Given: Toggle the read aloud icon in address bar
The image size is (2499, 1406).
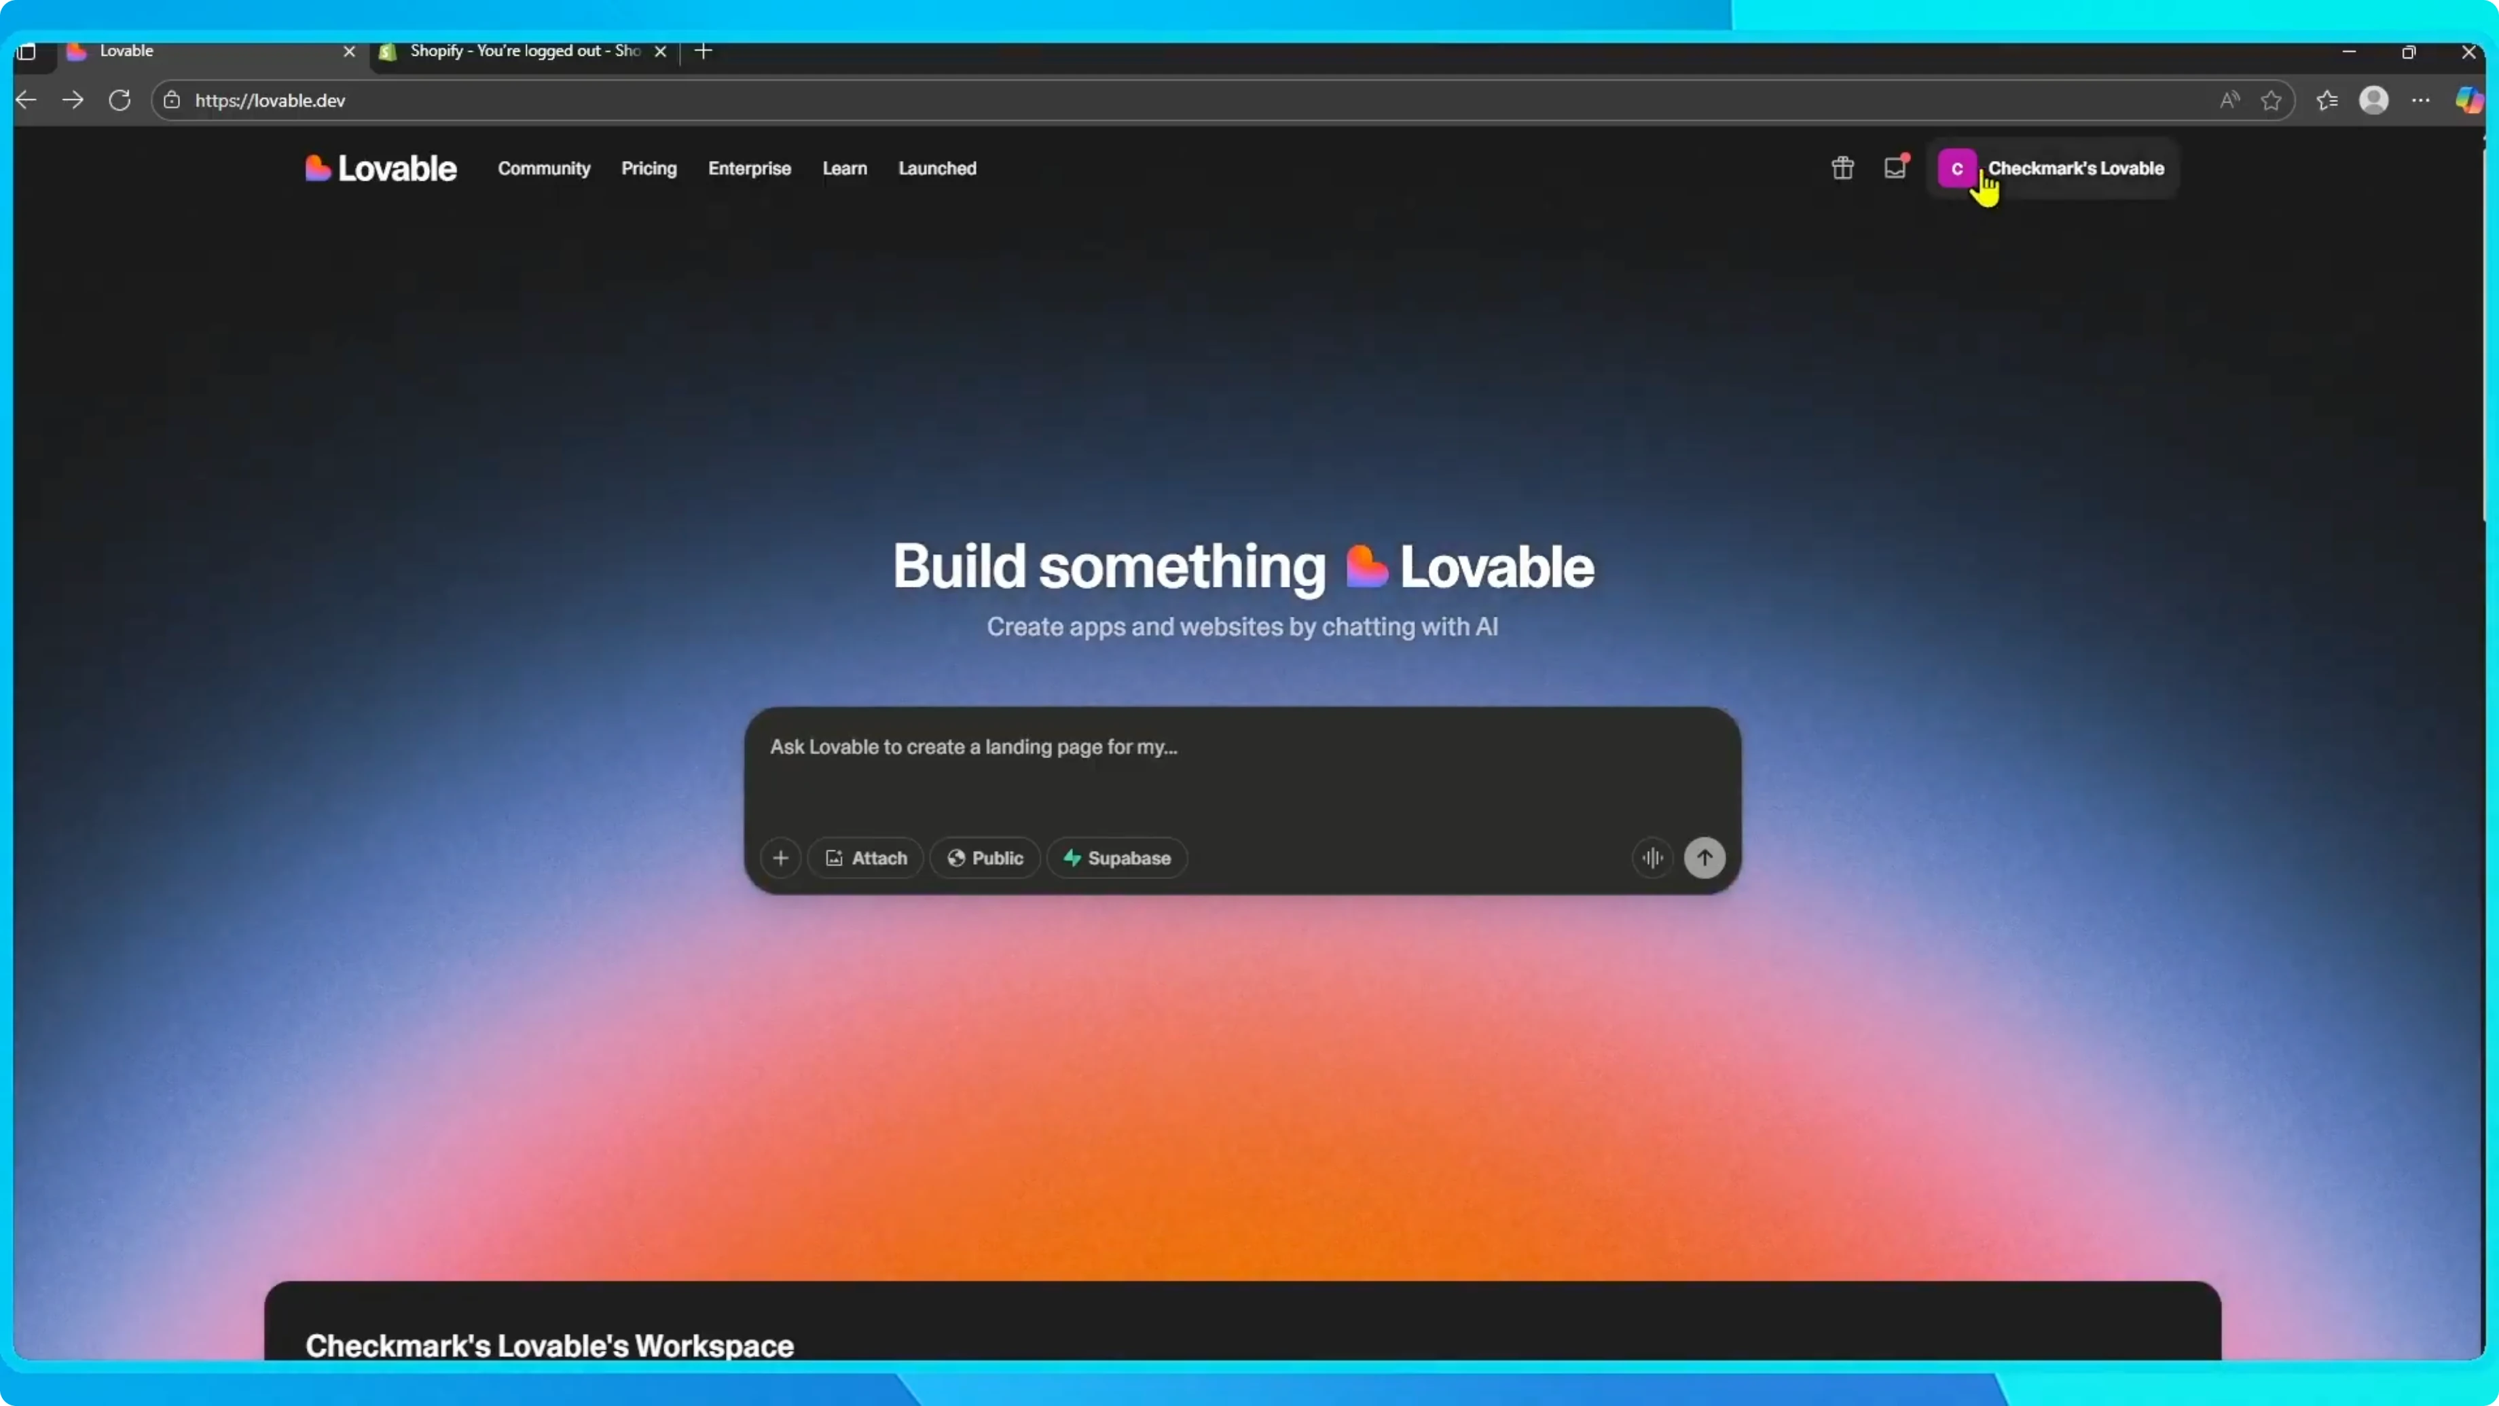Looking at the screenshot, I should [2229, 100].
